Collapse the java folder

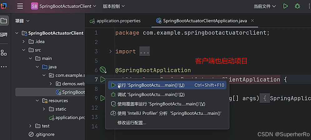(x=37, y=67)
